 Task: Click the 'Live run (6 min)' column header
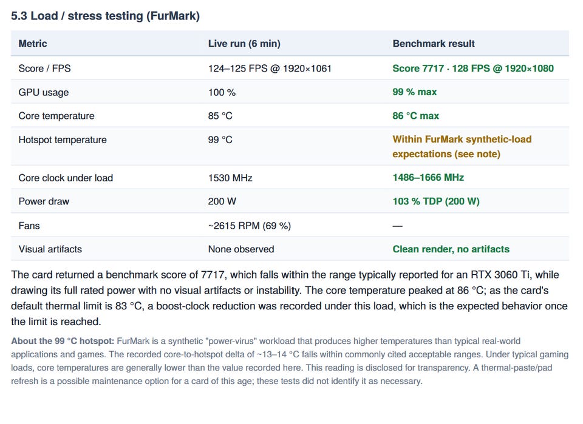pos(244,44)
